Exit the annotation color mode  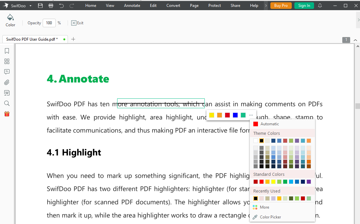[x=77, y=23]
